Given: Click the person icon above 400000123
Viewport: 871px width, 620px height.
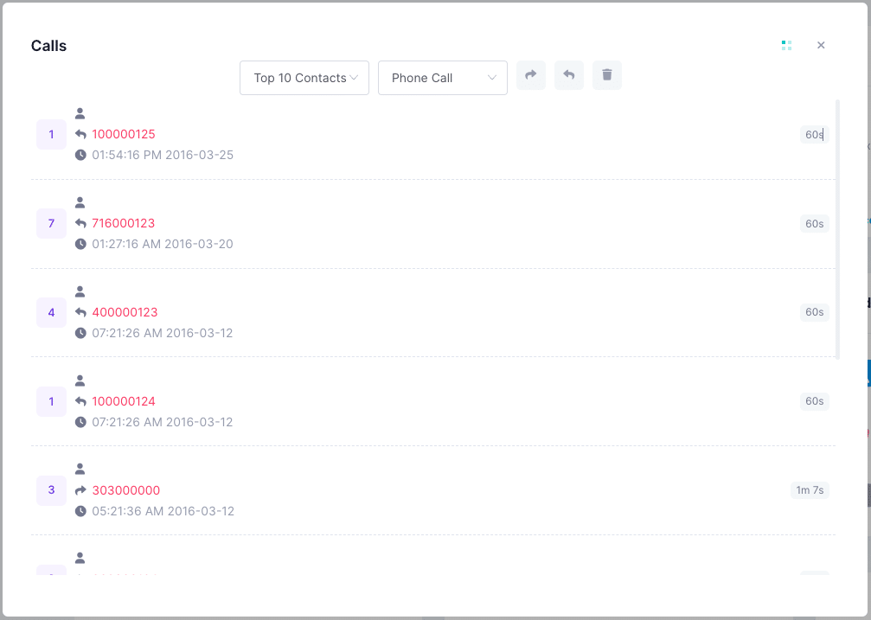Looking at the screenshot, I should (80, 291).
